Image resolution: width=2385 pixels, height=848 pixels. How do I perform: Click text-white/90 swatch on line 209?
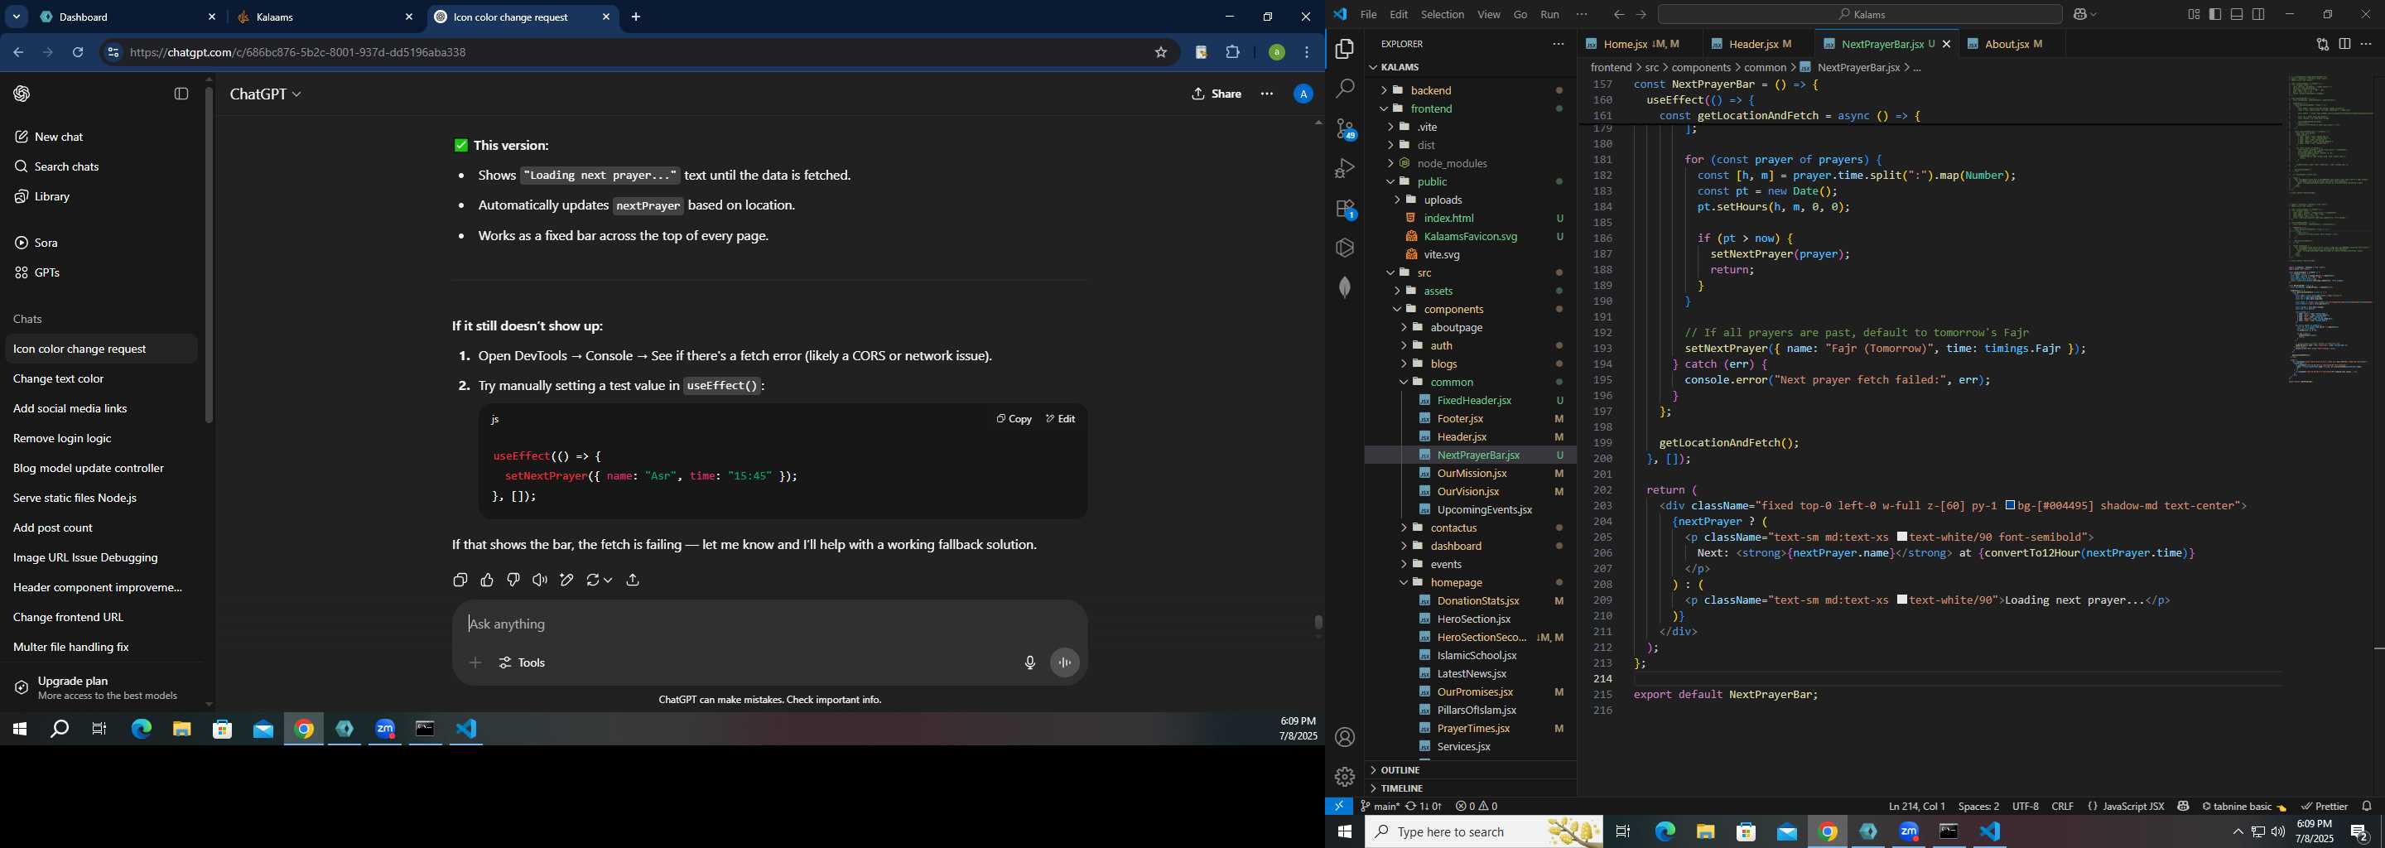pyautogui.click(x=1901, y=600)
